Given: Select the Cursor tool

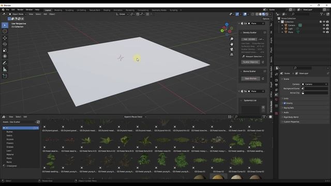Looking at the screenshot, I should point(5,32).
